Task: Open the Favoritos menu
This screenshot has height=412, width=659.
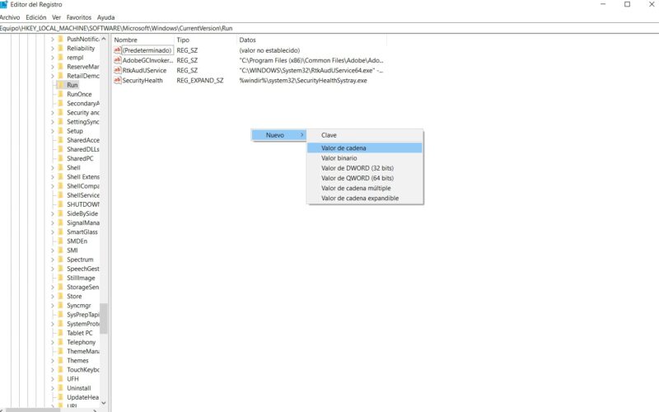Action: tap(78, 17)
